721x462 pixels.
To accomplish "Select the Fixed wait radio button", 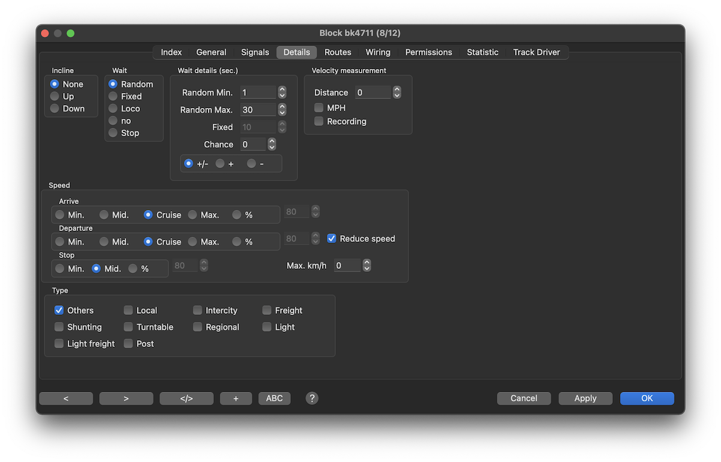I will tap(113, 97).
